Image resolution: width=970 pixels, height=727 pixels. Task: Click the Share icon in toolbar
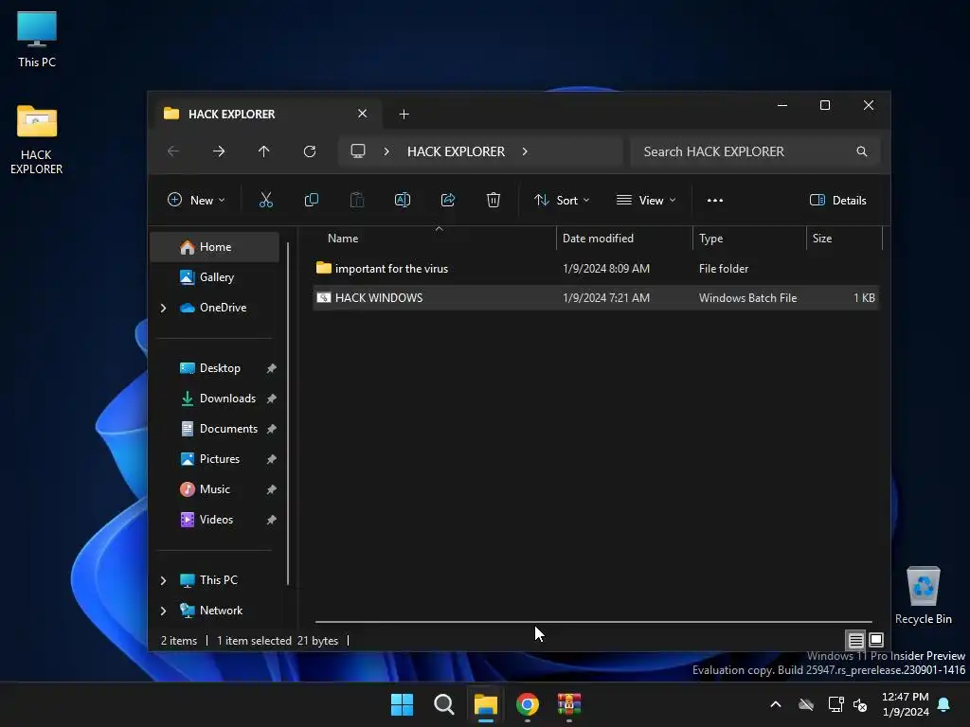click(448, 200)
